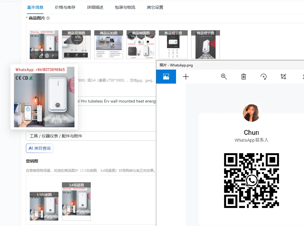
Task: Open the 详细描述 tab
Action: pos(95,7)
